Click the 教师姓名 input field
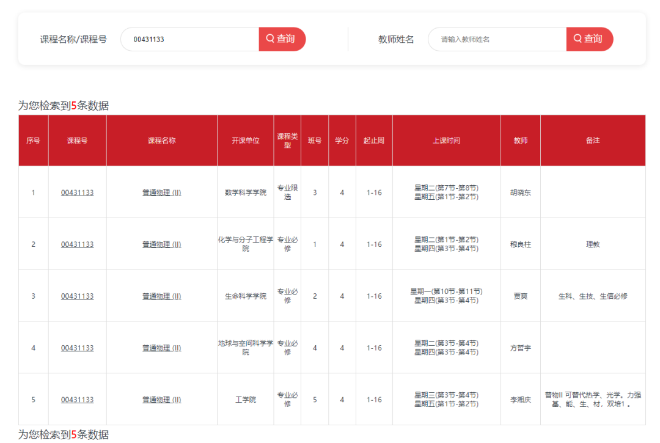 click(496, 39)
